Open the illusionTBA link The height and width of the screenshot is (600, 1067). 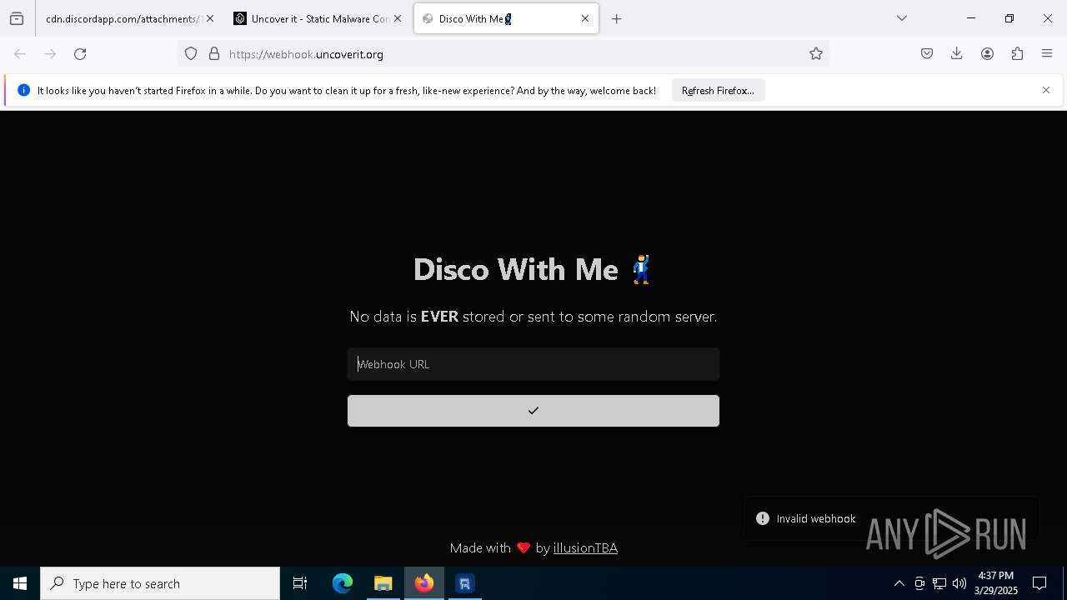click(x=585, y=547)
